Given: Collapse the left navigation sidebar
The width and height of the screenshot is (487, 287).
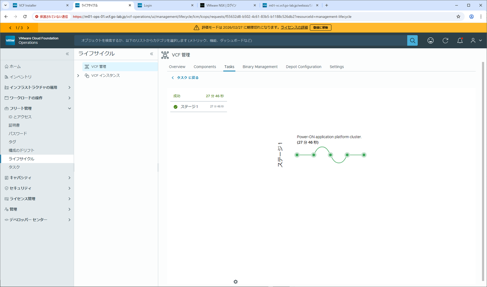Looking at the screenshot, I should [68, 54].
